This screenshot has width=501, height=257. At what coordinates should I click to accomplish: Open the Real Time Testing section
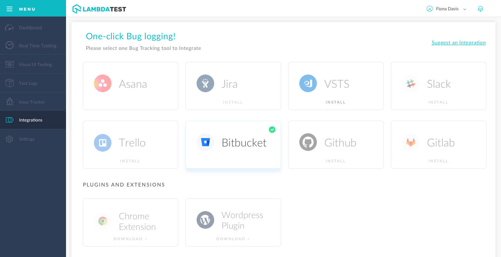tap(38, 46)
